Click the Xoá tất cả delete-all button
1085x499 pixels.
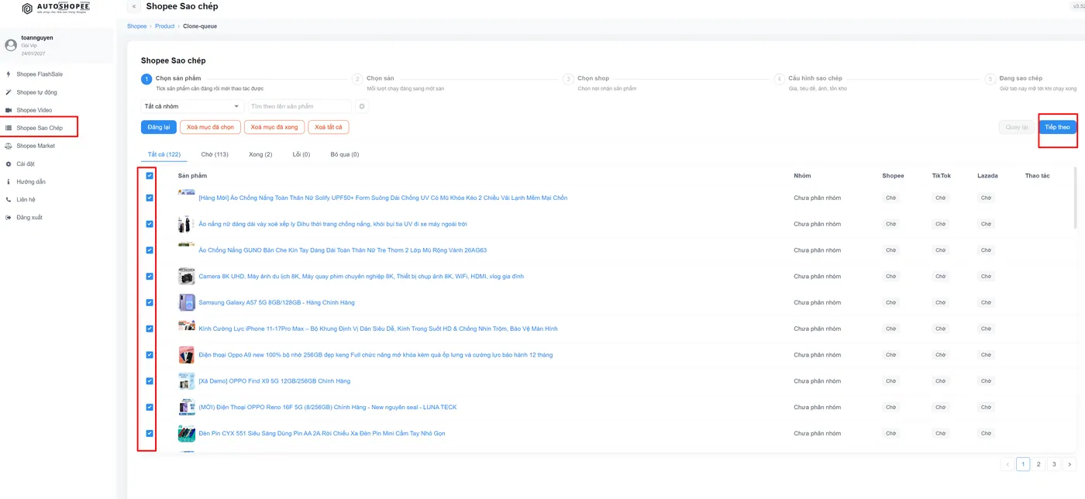coord(329,127)
